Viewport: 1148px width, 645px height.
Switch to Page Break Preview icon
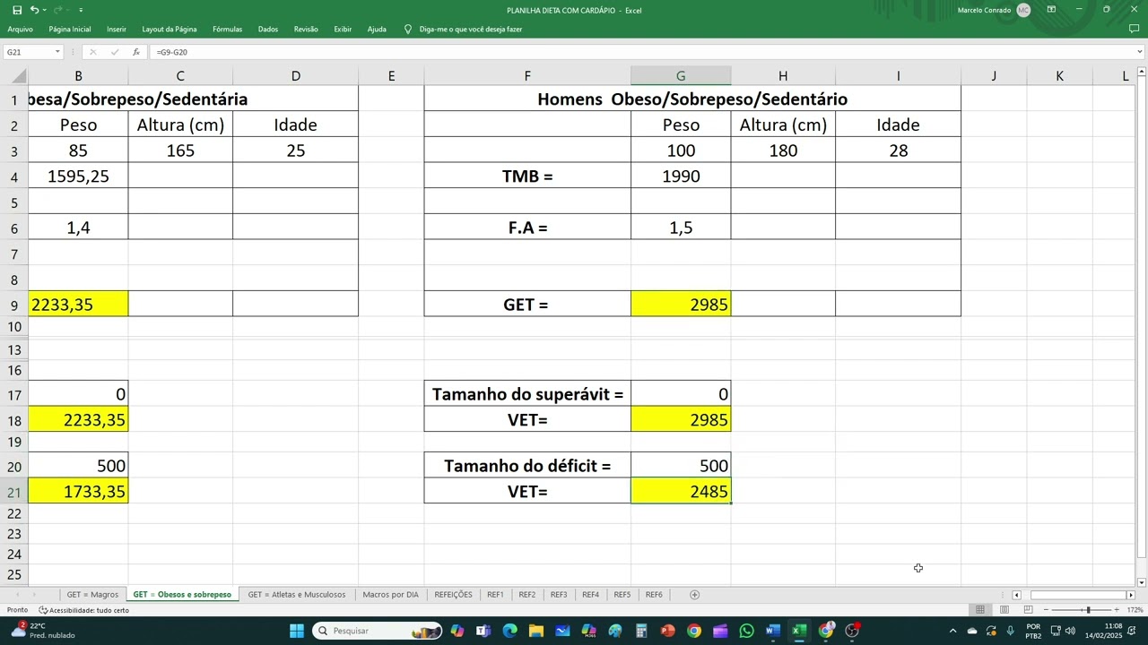click(x=1029, y=610)
